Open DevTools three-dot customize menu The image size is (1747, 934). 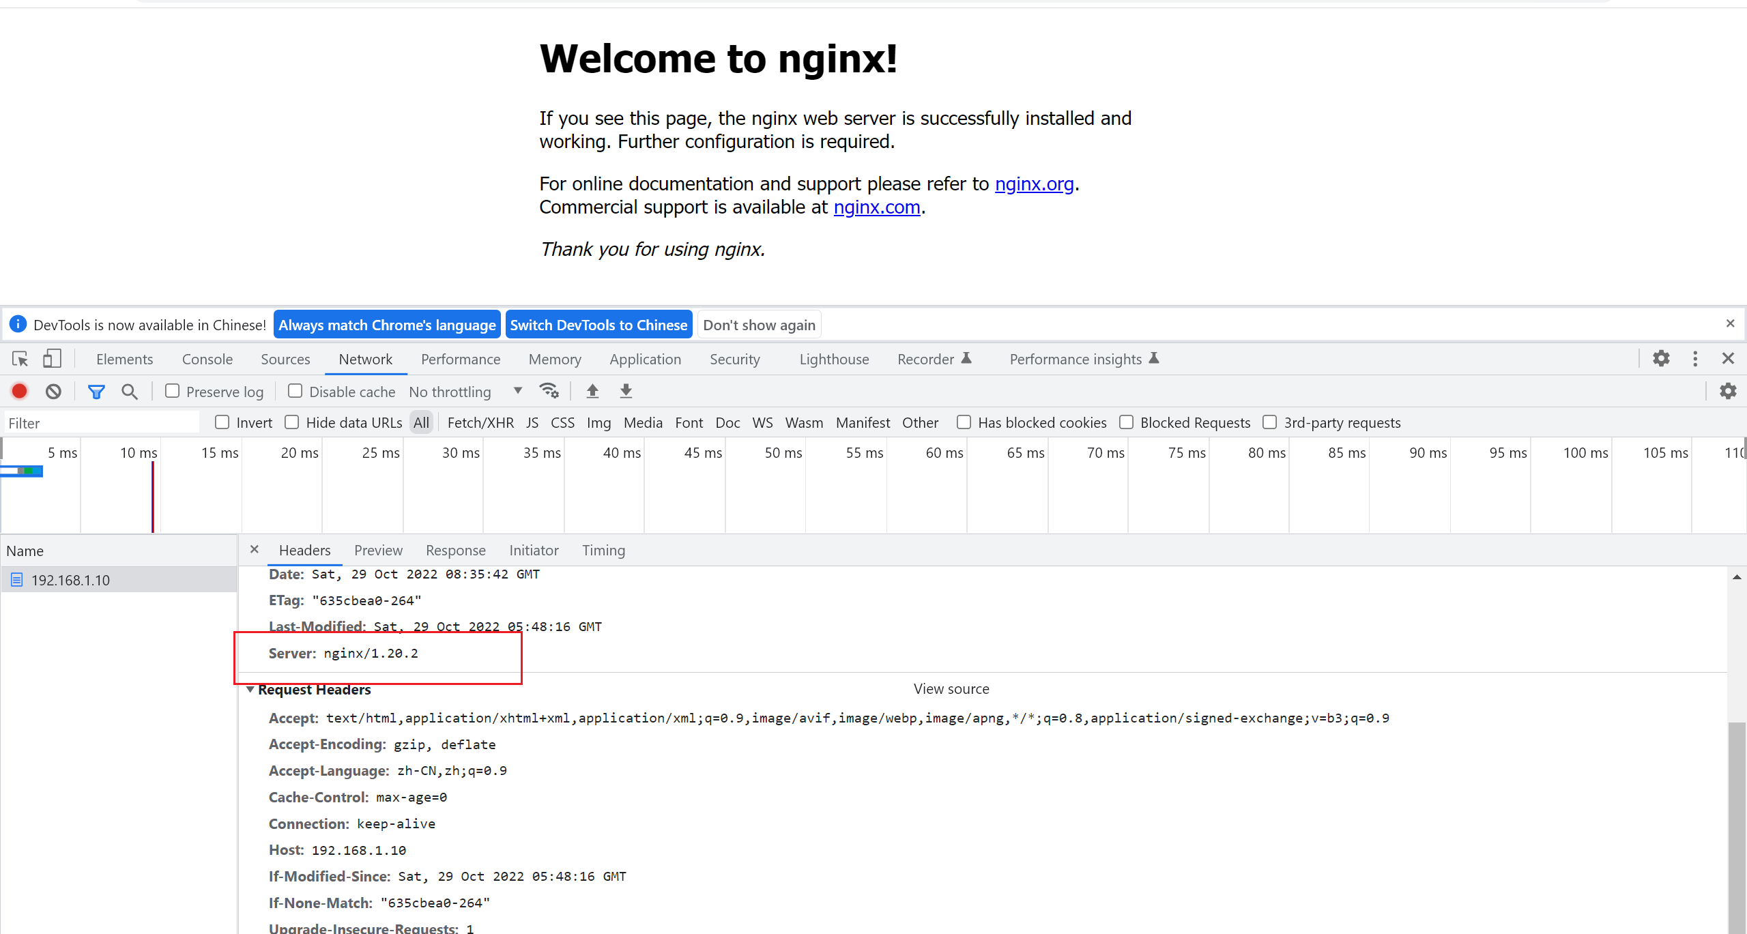click(1695, 359)
